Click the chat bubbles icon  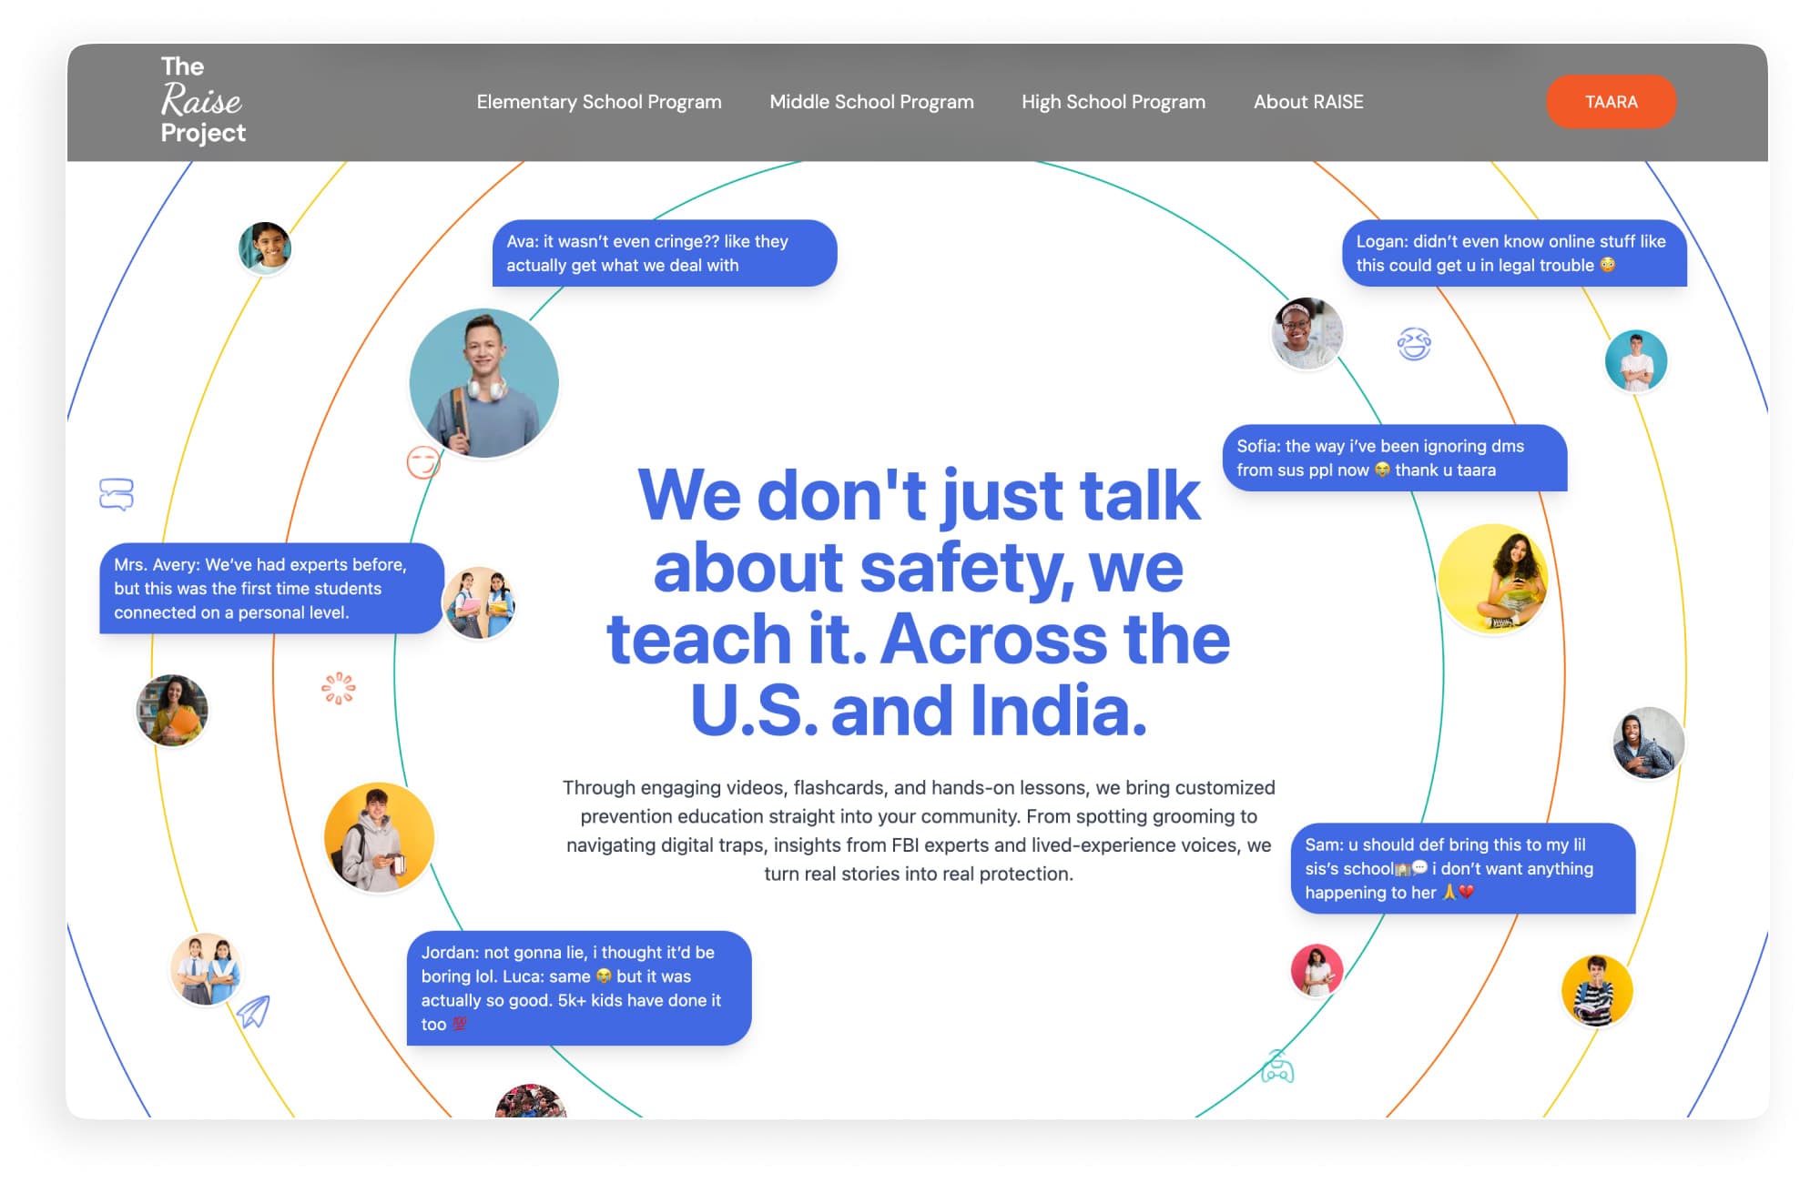pos(117,494)
